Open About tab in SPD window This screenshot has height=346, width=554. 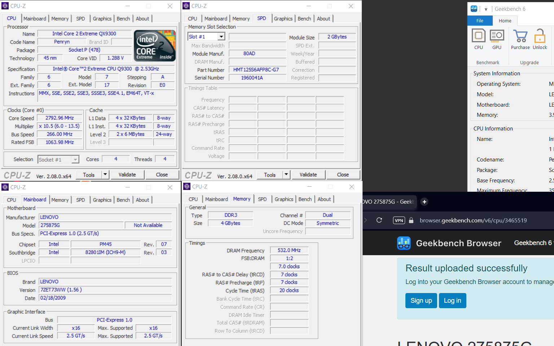324,18
